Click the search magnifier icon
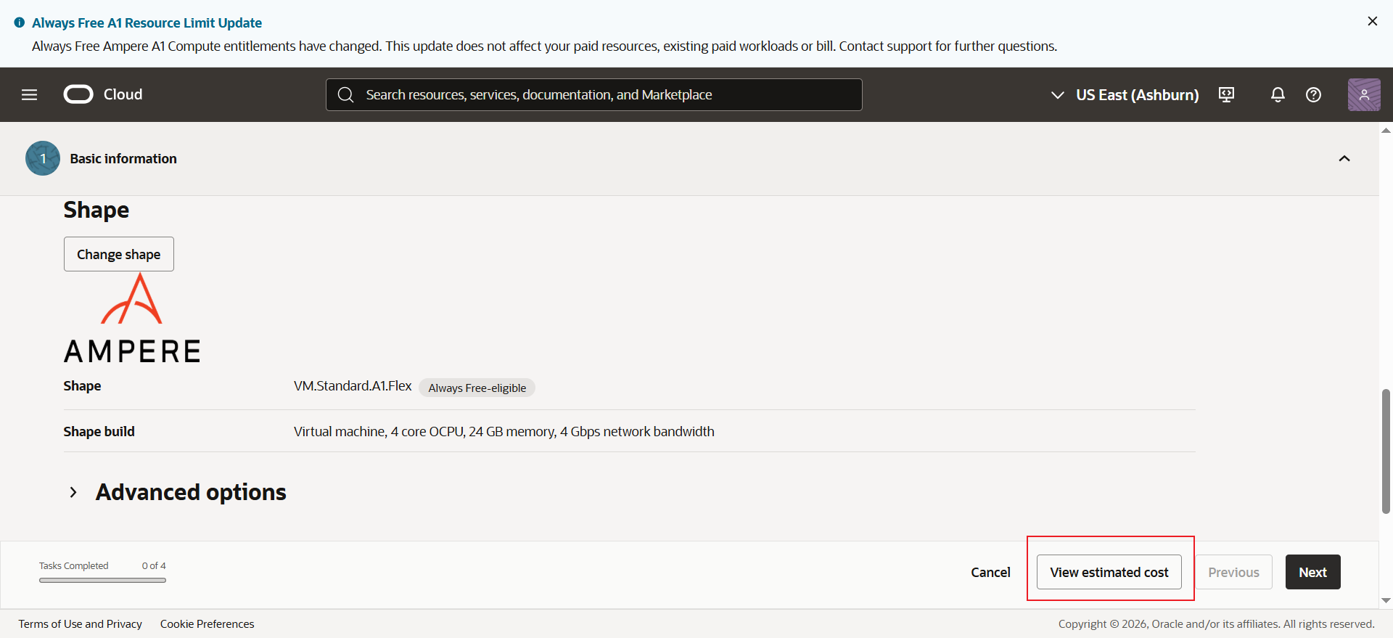Screen dimensions: 1393x638 click(346, 95)
